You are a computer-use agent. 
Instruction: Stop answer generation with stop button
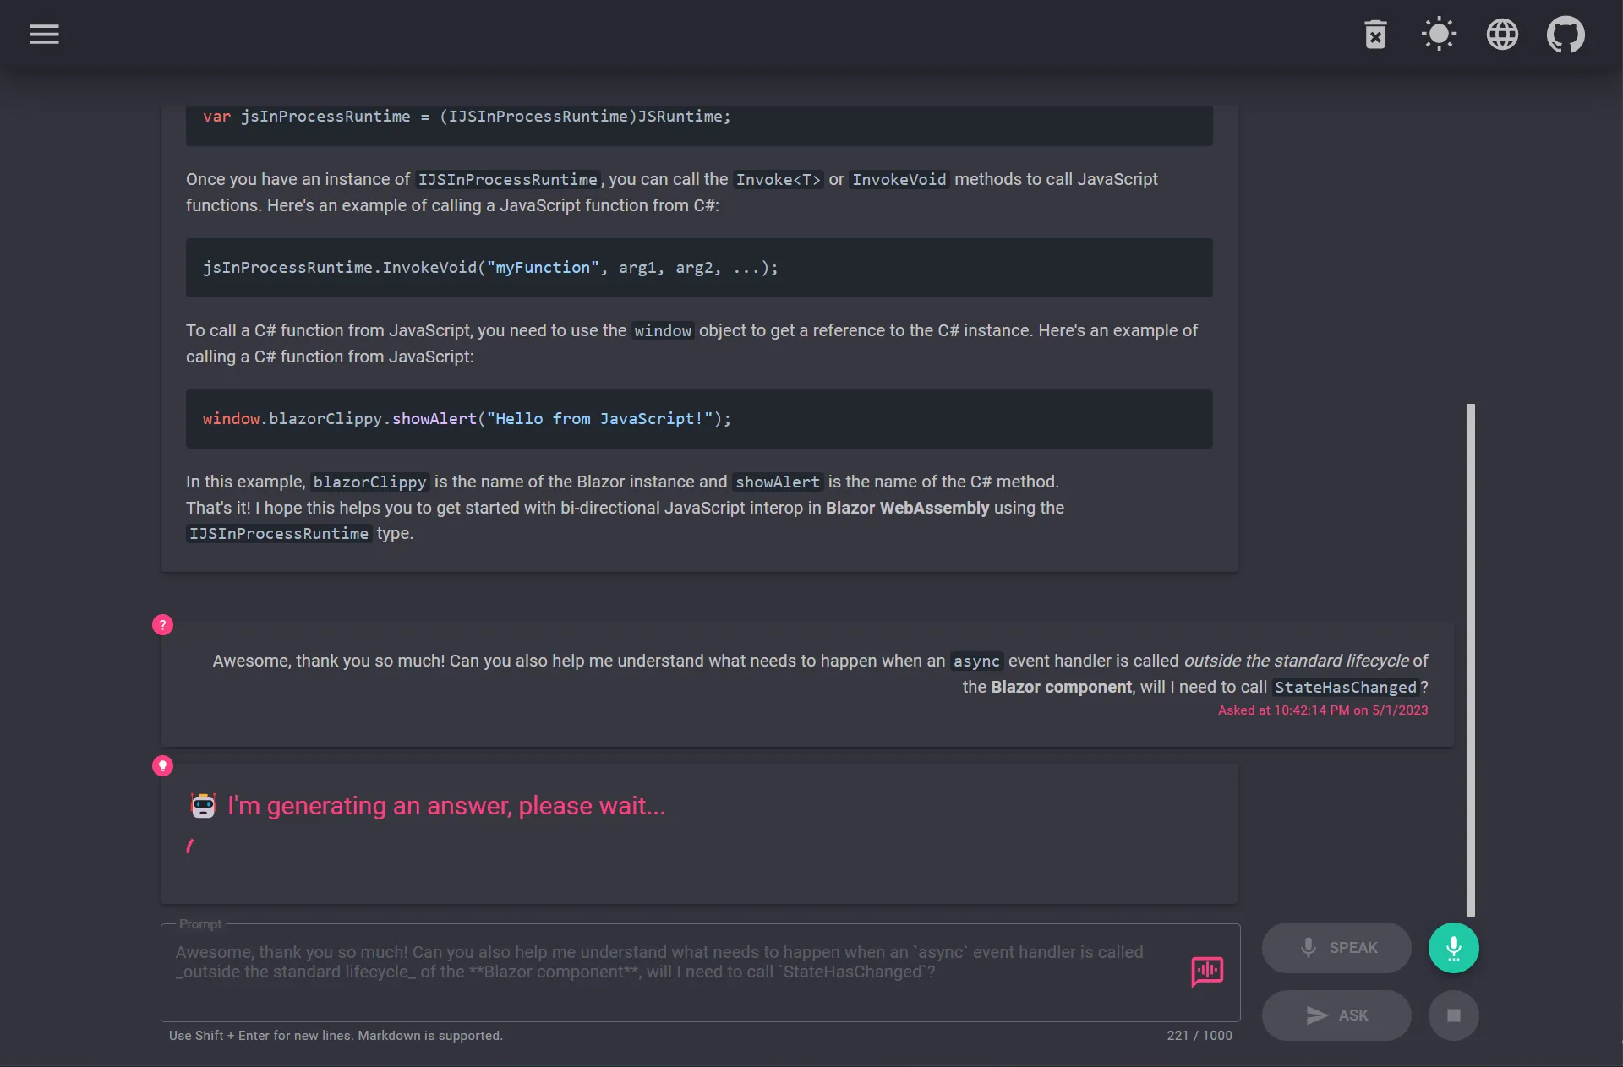pos(1453,1015)
